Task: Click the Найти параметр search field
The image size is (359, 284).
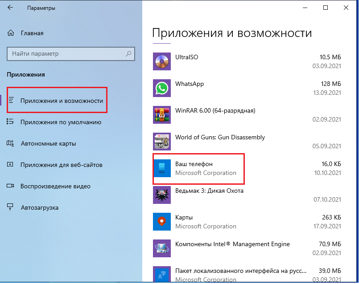Action: (71, 54)
